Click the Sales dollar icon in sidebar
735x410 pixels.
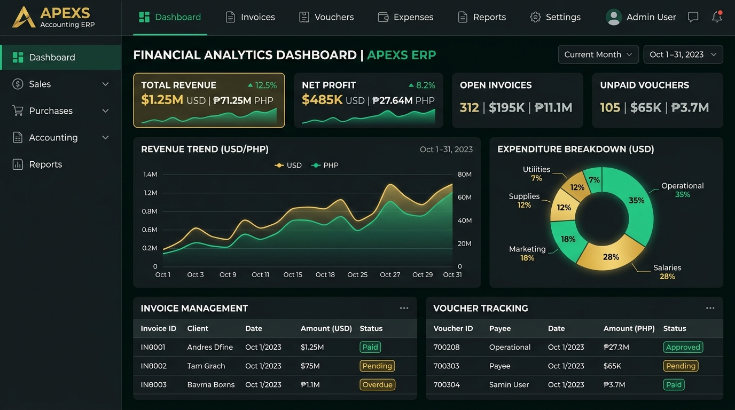[x=18, y=84]
